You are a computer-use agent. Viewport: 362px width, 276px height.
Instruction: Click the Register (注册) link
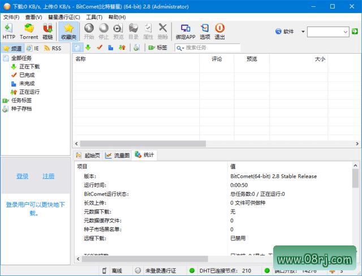point(49,176)
